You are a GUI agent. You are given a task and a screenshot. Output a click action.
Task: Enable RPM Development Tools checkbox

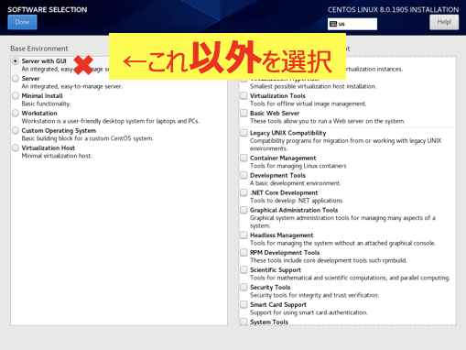click(244, 253)
